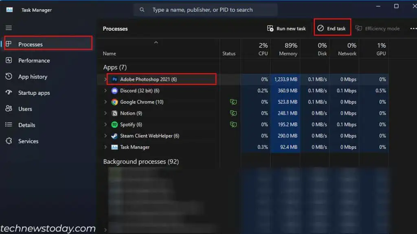Go to the Services section
The width and height of the screenshot is (417, 234).
tap(28, 141)
